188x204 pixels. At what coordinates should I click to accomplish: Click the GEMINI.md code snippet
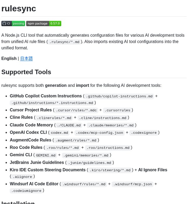46,155
